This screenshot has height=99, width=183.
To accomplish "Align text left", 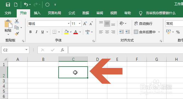I will [101, 32].
